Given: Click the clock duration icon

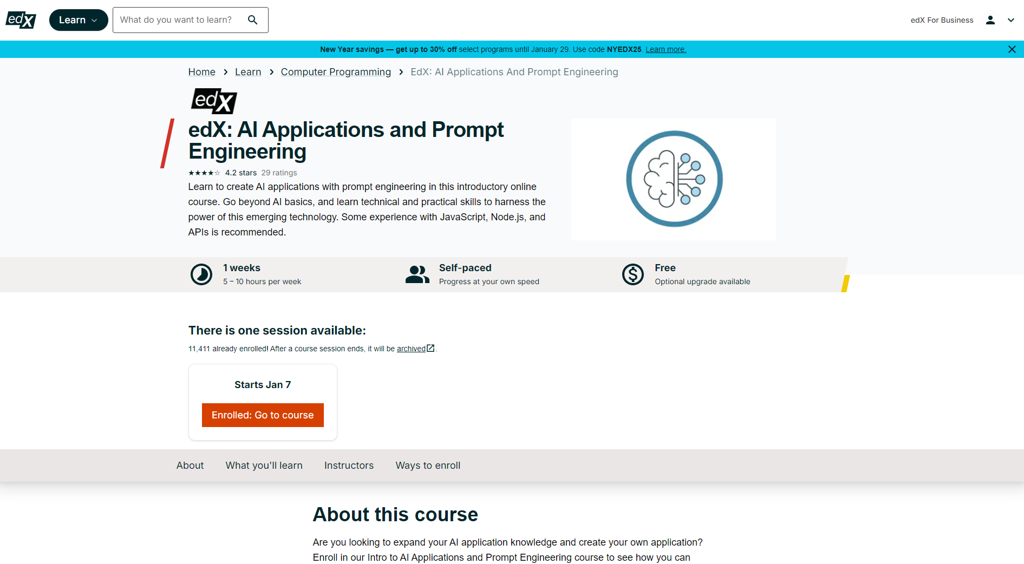Looking at the screenshot, I should pyautogui.click(x=201, y=274).
